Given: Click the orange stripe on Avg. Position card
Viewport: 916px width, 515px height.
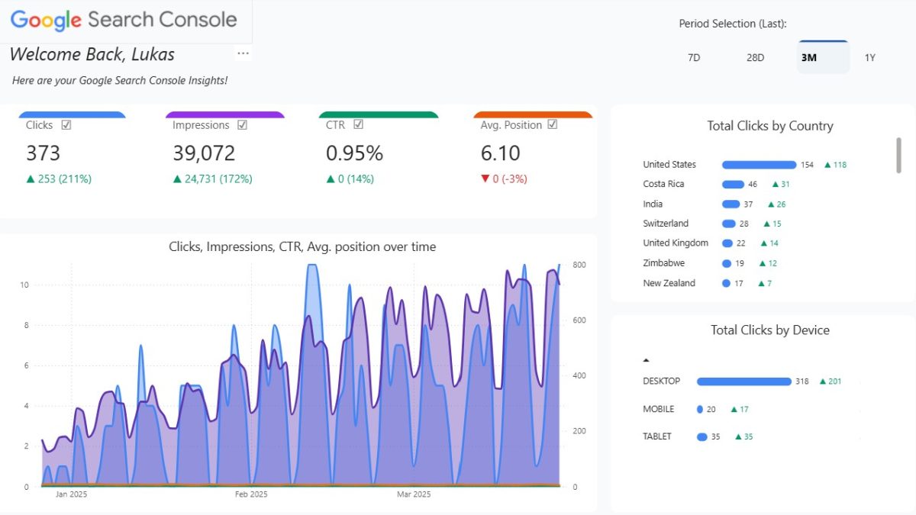Looking at the screenshot, I should pyautogui.click(x=533, y=114).
